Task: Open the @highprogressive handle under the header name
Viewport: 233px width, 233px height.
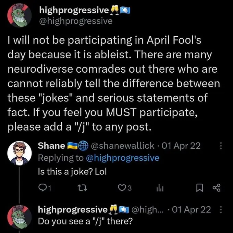Action: pyautogui.click(x=76, y=21)
